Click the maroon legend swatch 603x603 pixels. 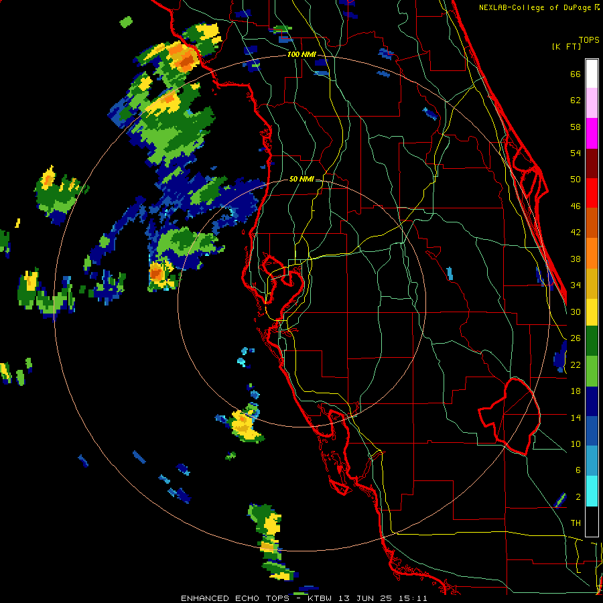point(592,163)
